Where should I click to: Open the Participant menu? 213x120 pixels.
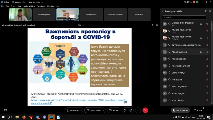click(x=41, y=6)
